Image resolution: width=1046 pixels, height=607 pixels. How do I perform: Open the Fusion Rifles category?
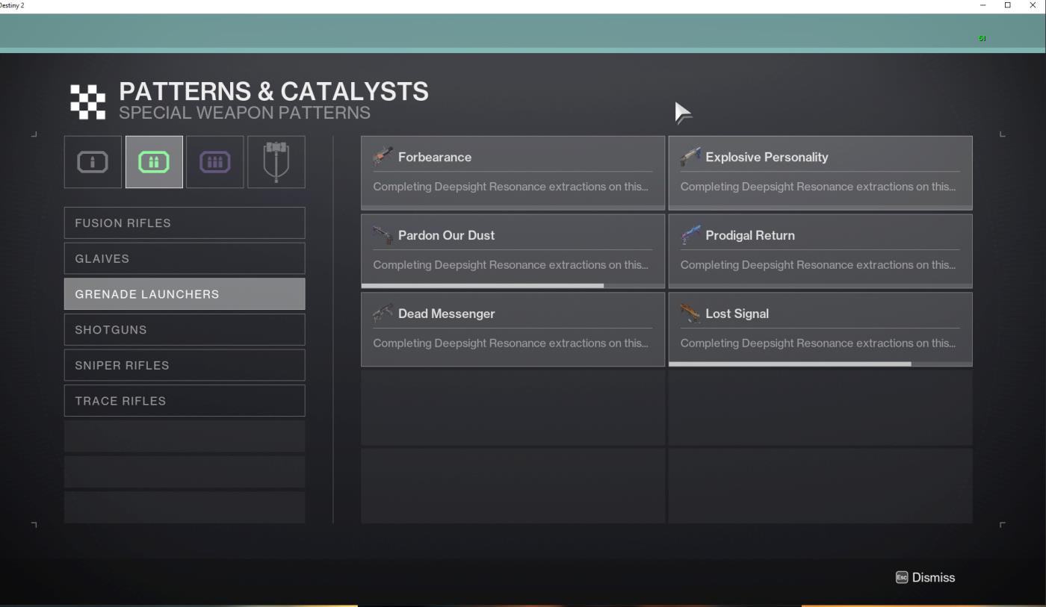[x=185, y=223]
